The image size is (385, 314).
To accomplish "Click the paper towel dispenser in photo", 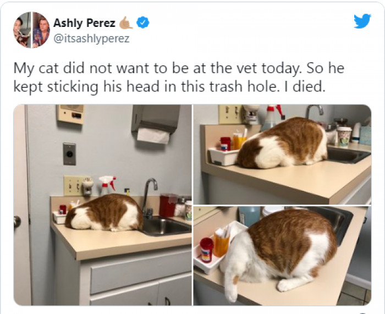I will coord(156,124).
